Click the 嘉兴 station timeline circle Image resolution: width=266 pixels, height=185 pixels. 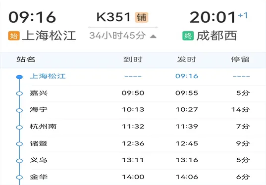tap(19, 93)
